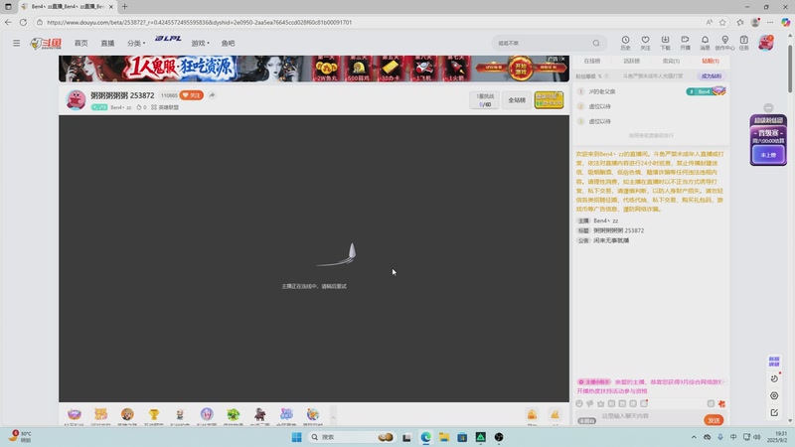Click the share arrow icon
This screenshot has height=447, width=795.
(x=212, y=95)
